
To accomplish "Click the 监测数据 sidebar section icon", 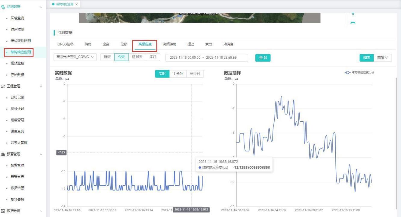I will 3,7.
